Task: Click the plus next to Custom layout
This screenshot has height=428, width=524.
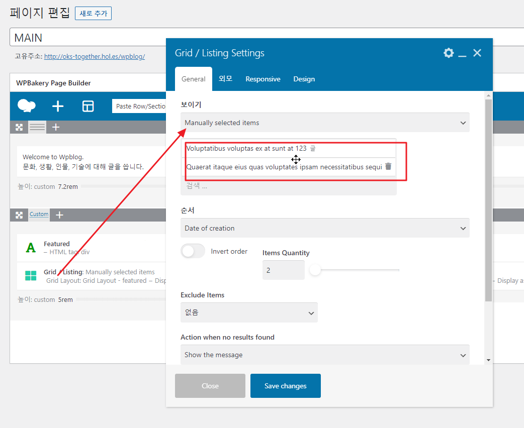Action: [x=59, y=215]
